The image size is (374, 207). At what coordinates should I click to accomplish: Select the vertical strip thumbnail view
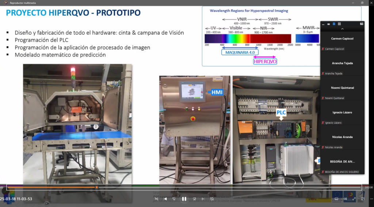334,24
